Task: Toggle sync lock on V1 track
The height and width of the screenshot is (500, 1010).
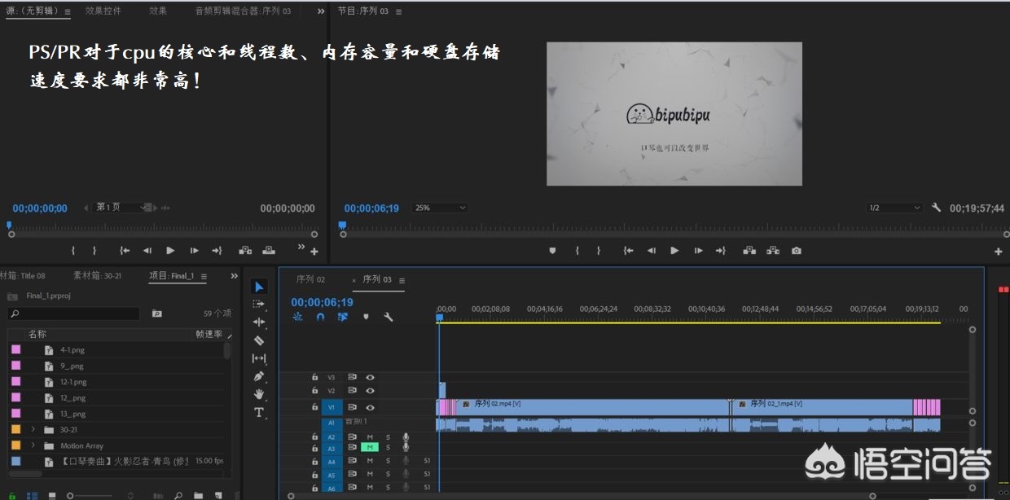Action: point(352,407)
